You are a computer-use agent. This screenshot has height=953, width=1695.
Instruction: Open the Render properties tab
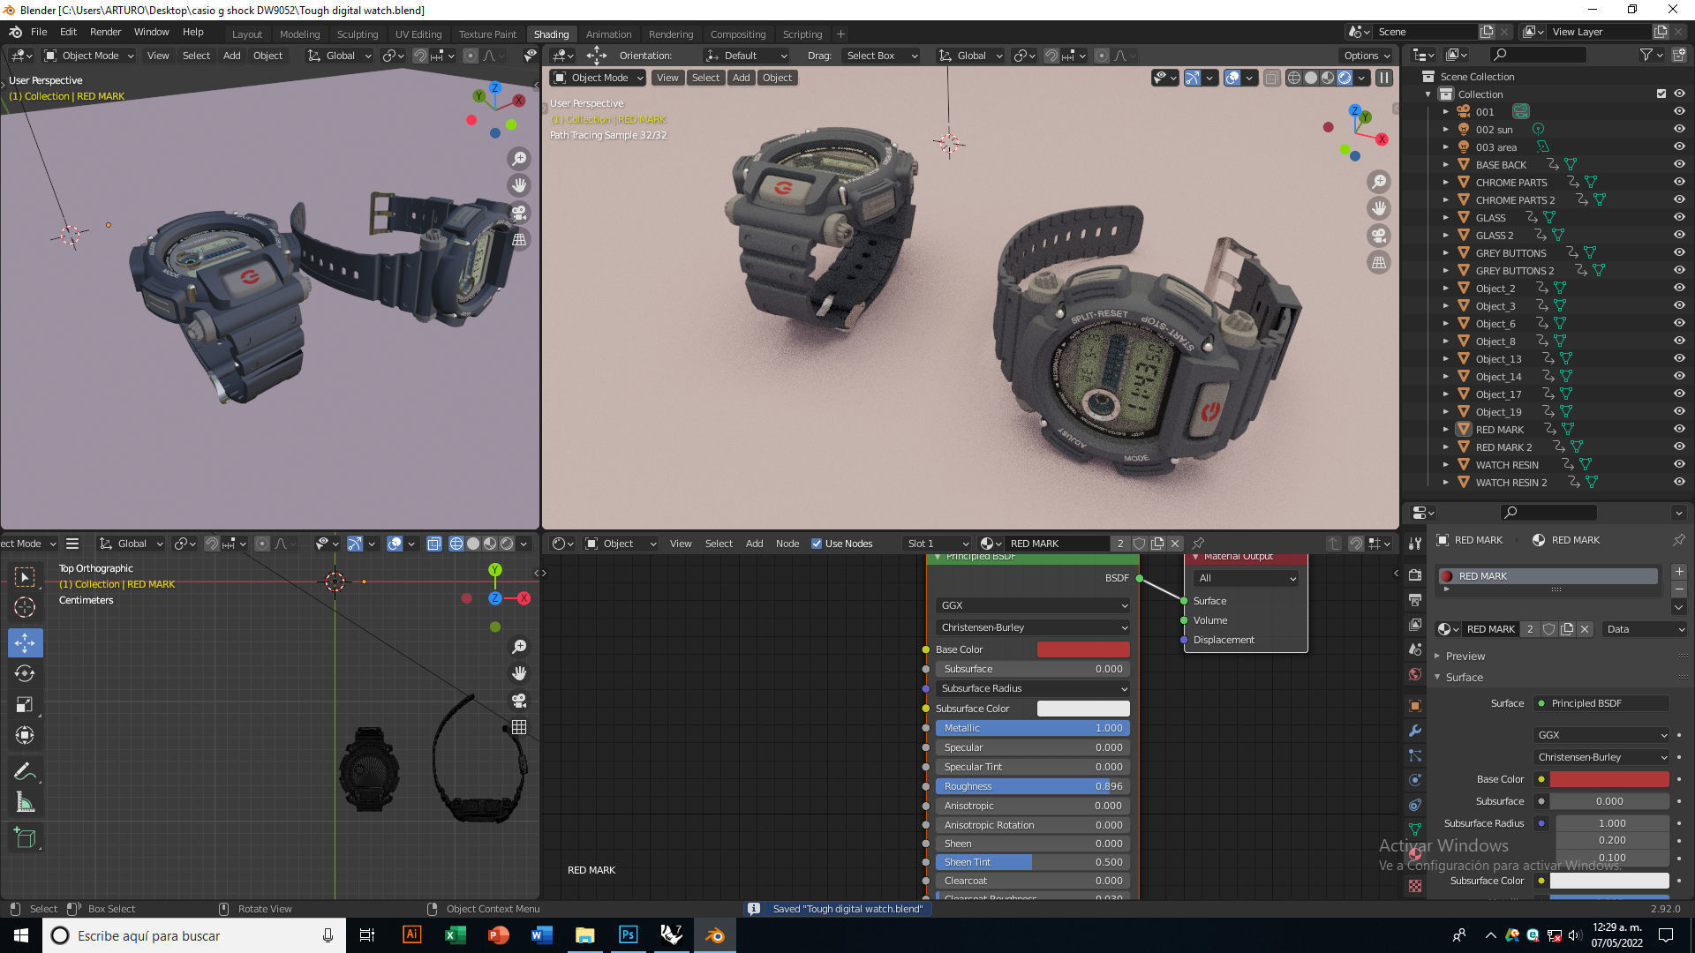click(x=1415, y=574)
